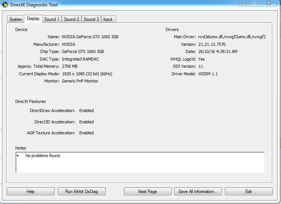Click the DirectX Diagnostic Tool title icon
Screen dimensions: 281x204
point(5,5)
